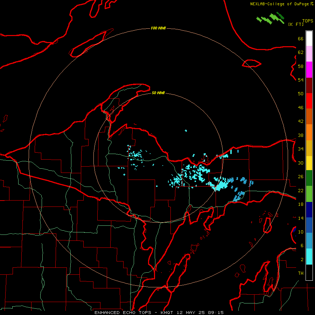Click the legend value "26"
The width and height of the screenshot is (315, 315).
point(301,177)
